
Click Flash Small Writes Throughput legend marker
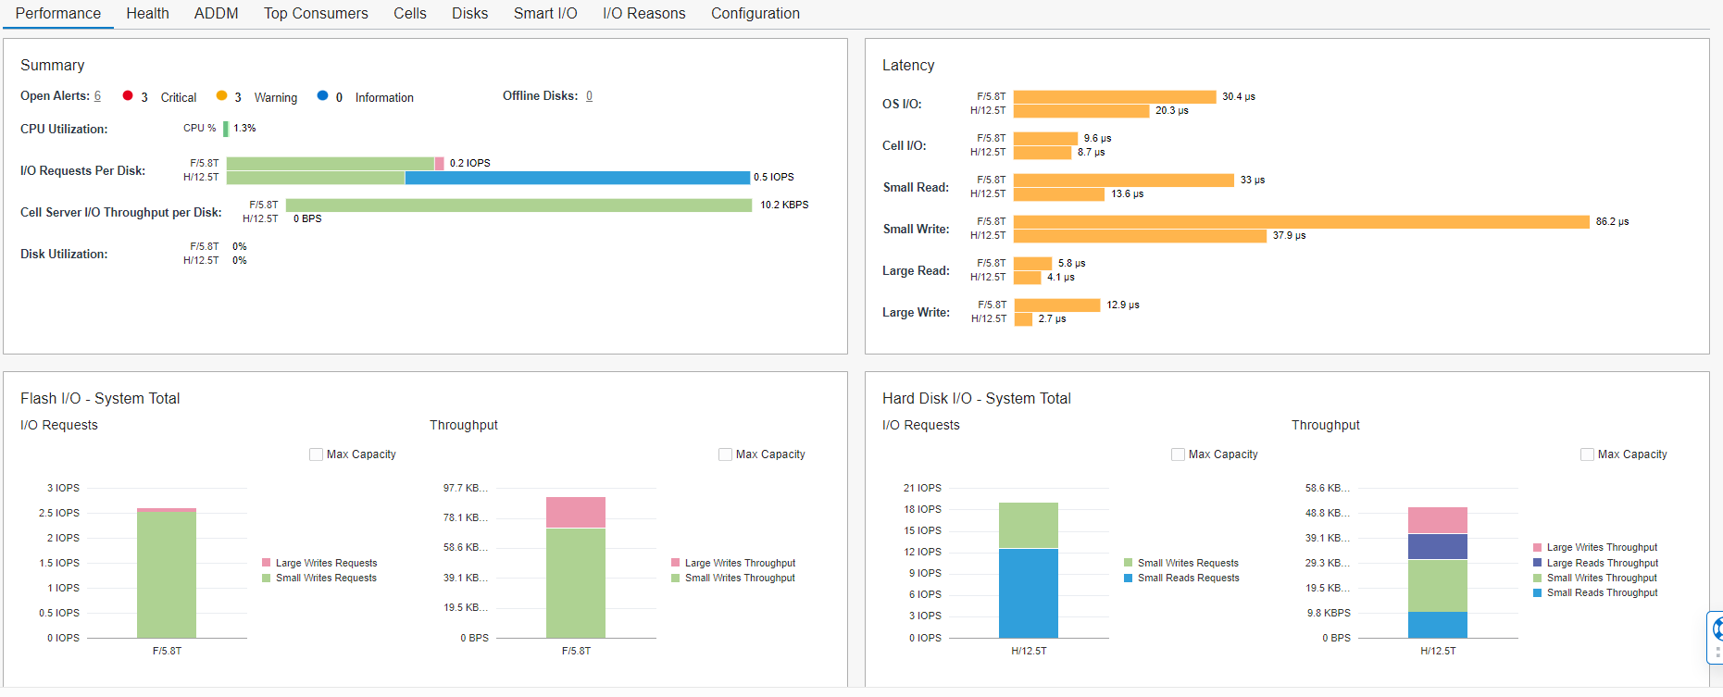[x=676, y=579]
